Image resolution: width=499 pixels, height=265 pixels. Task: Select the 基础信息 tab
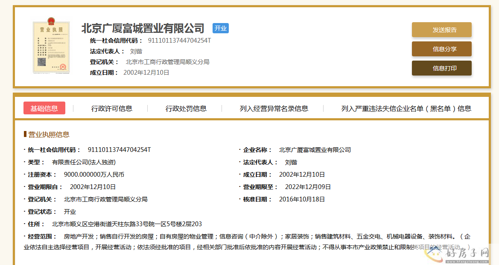(x=44, y=108)
